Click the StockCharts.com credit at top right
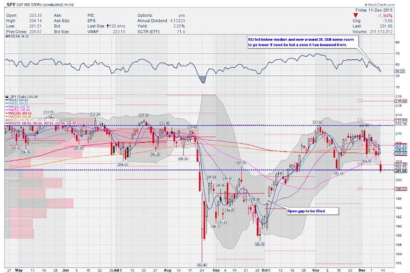The width and height of the screenshot is (410, 273). tap(379, 5)
